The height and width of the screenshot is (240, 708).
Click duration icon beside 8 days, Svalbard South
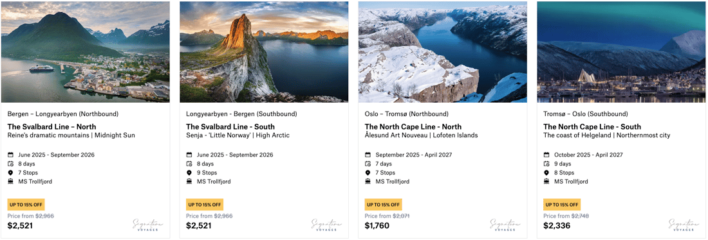coord(189,164)
